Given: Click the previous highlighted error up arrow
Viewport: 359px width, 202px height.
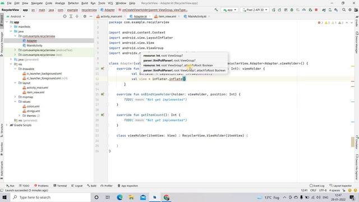Looking at the screenshot, I should 347,22.
